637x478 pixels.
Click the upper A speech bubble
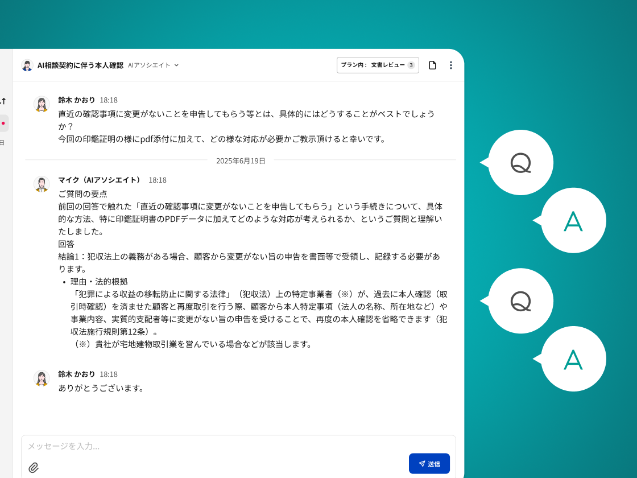point(573,221)
